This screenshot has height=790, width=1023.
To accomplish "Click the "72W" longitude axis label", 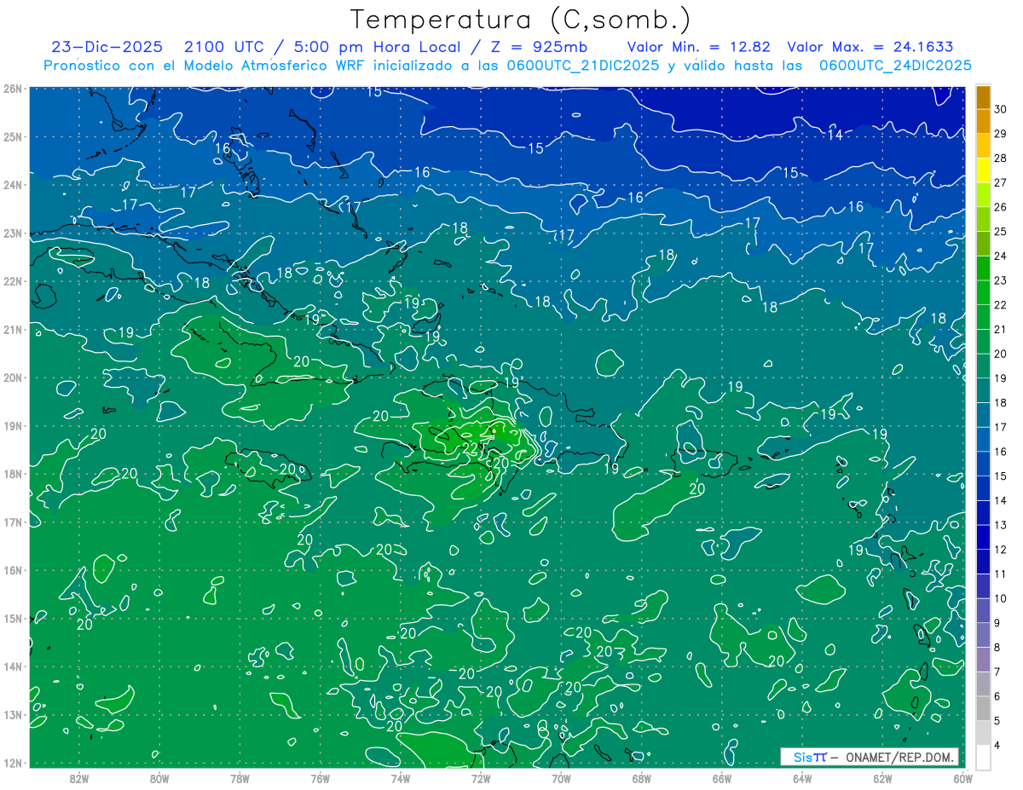I will coord(481,778).
